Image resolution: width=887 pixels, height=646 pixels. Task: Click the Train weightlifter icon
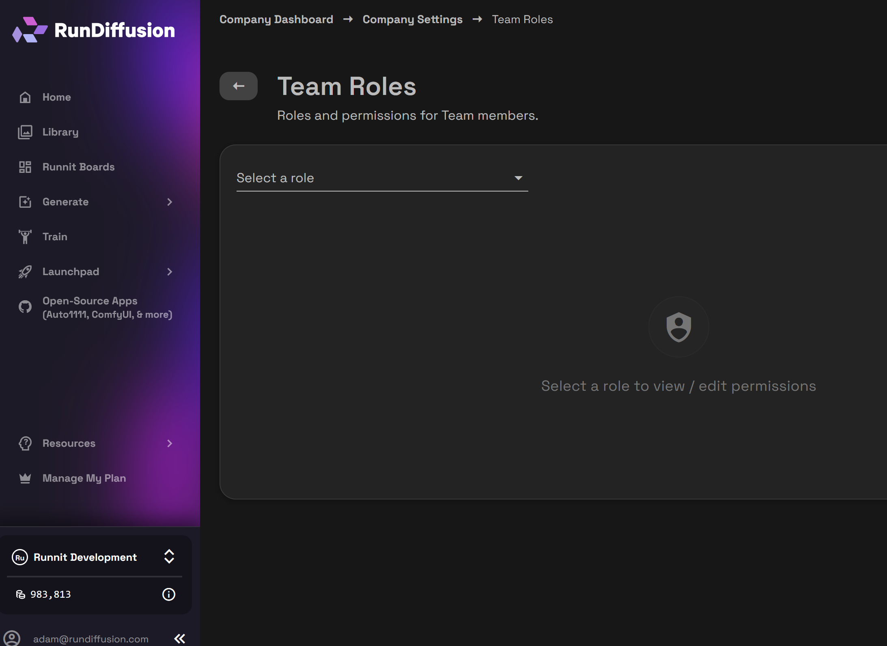click(25, 237)
